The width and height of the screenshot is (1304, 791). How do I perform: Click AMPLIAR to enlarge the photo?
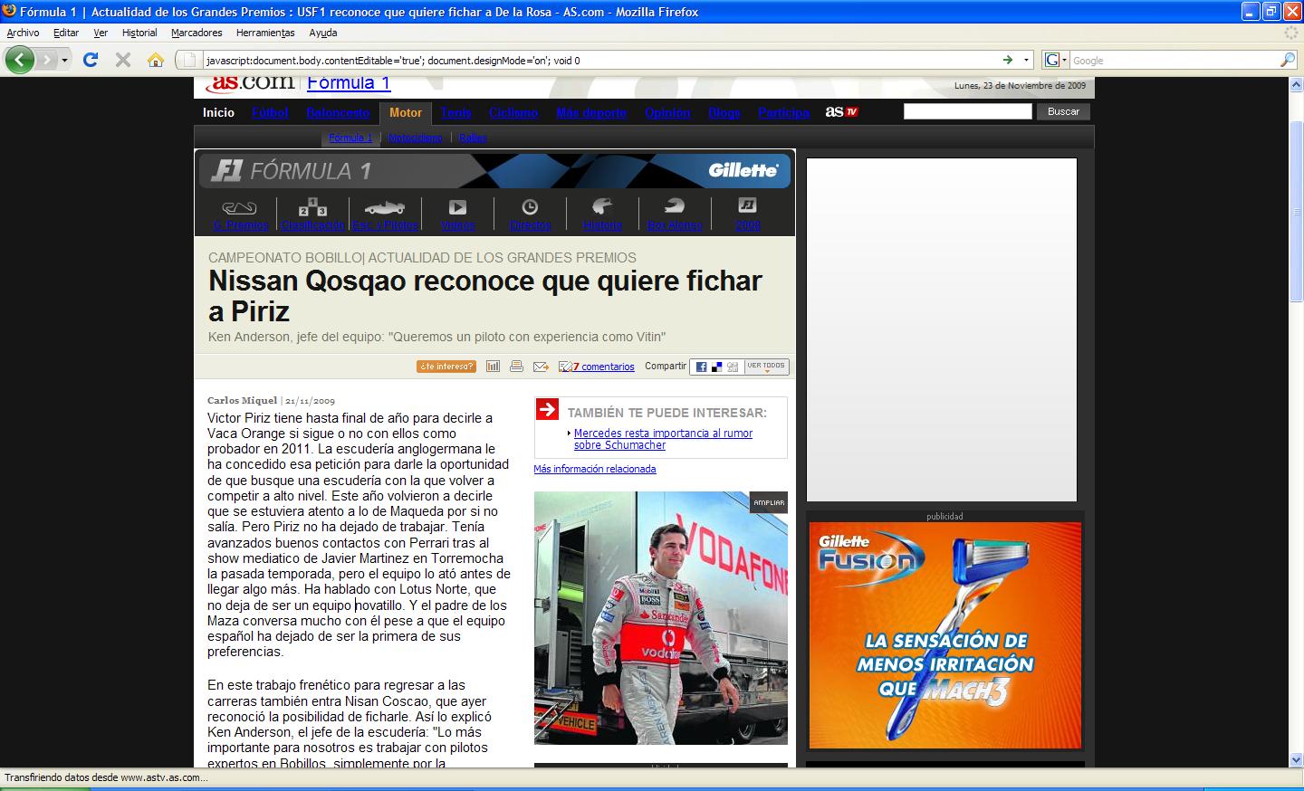[769, 502]
